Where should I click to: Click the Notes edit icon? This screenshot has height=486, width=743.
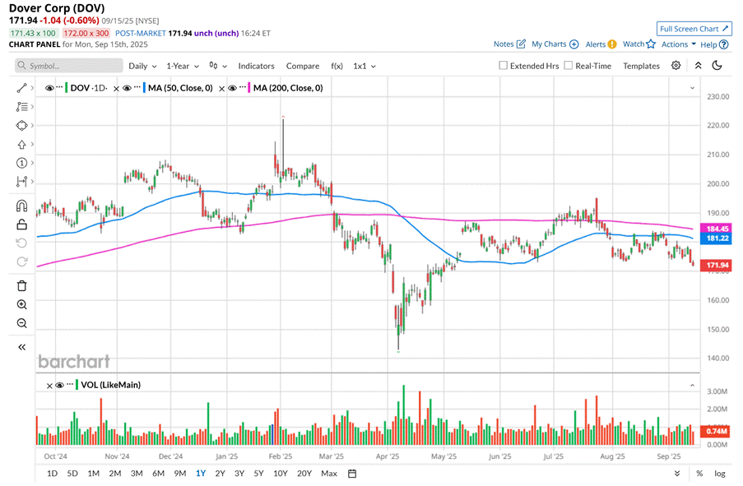[x=521, y=44]
